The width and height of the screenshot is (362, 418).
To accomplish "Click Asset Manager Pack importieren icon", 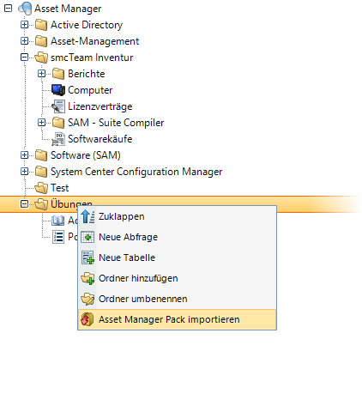I will tap(87, 319).
